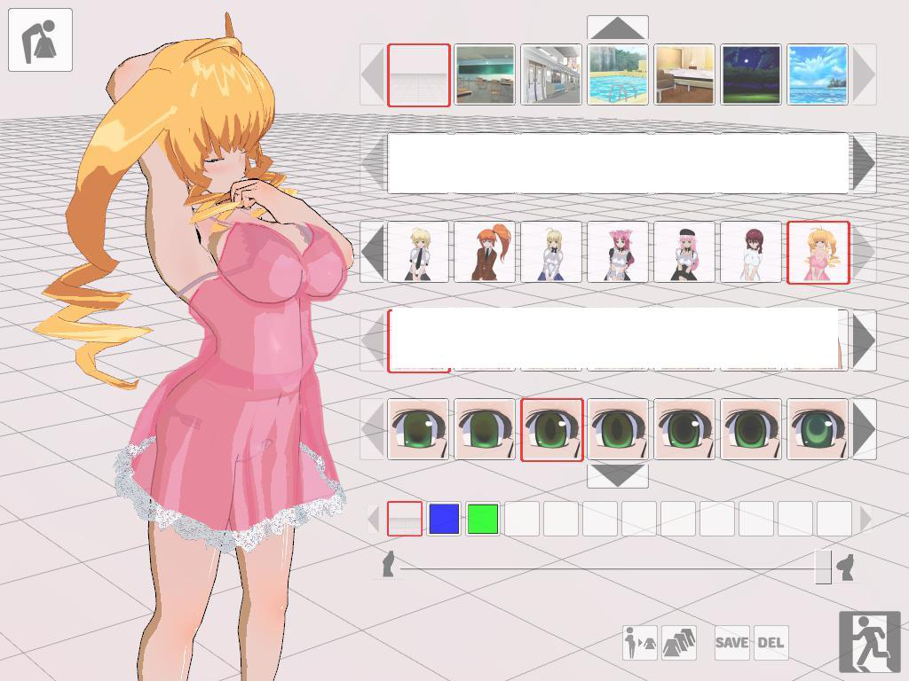Select the green color swatch
This screenshot has width=909, height=681.
483,518
